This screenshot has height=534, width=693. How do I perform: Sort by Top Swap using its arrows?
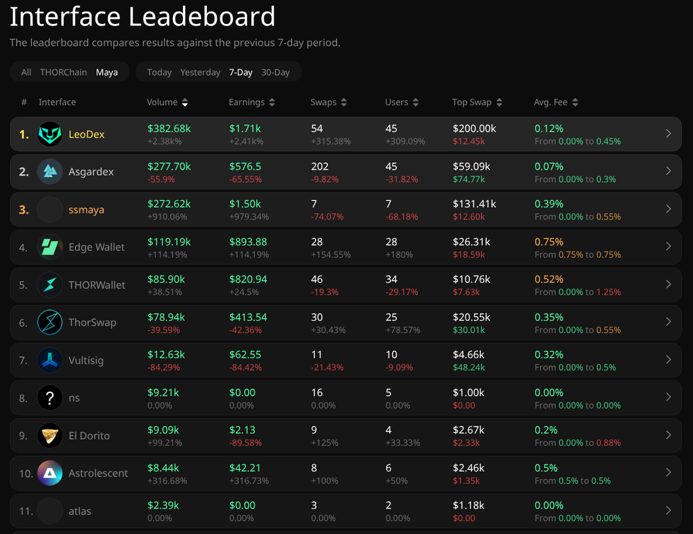point(499,103)
